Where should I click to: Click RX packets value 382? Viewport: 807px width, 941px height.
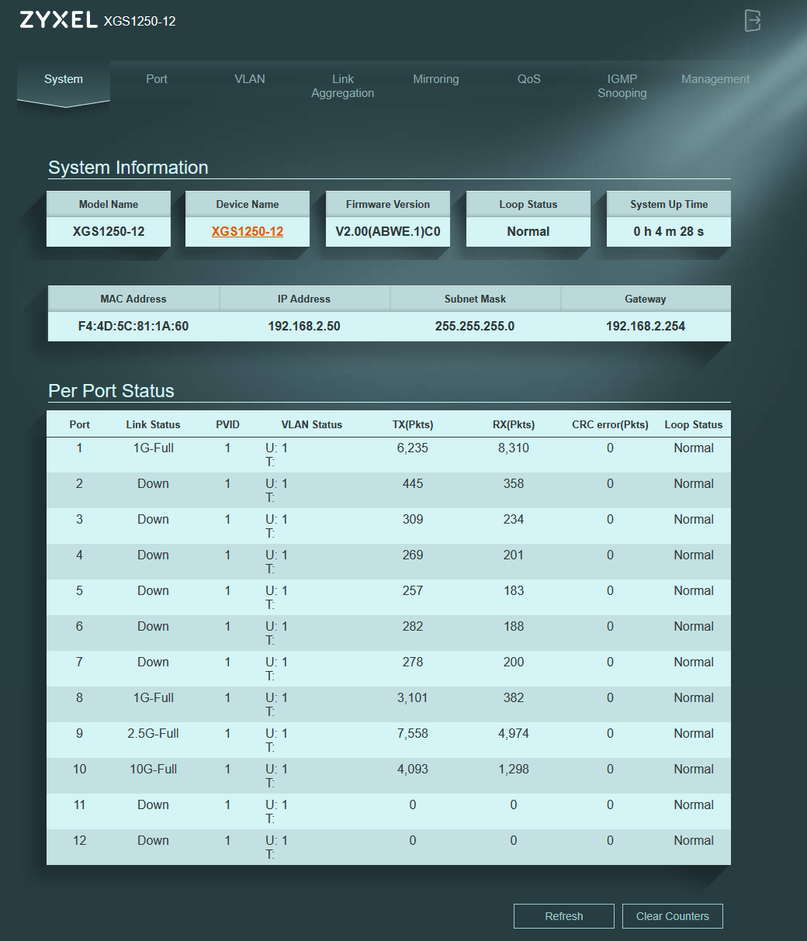coord(514,697)
